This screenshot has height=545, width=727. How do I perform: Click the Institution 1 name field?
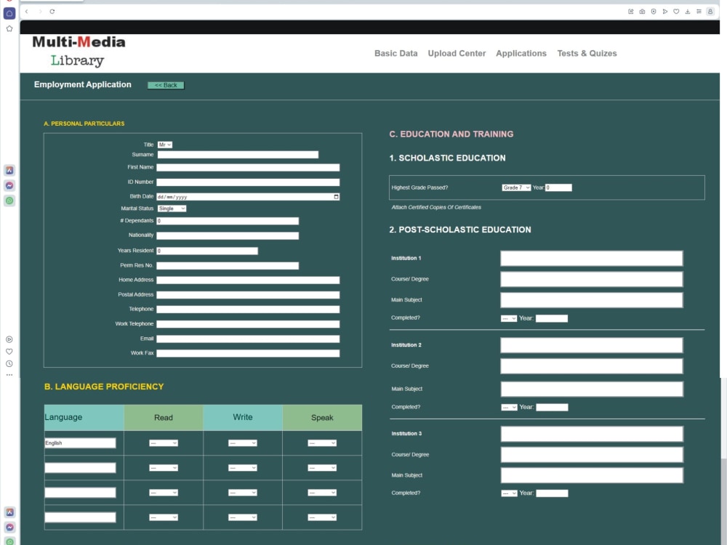click(592, 258)
